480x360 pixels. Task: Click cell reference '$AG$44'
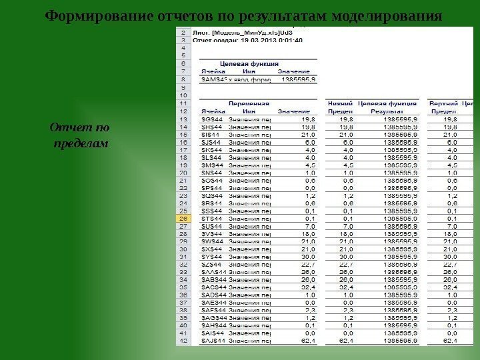pyautogui.click(x=214, y=318)
